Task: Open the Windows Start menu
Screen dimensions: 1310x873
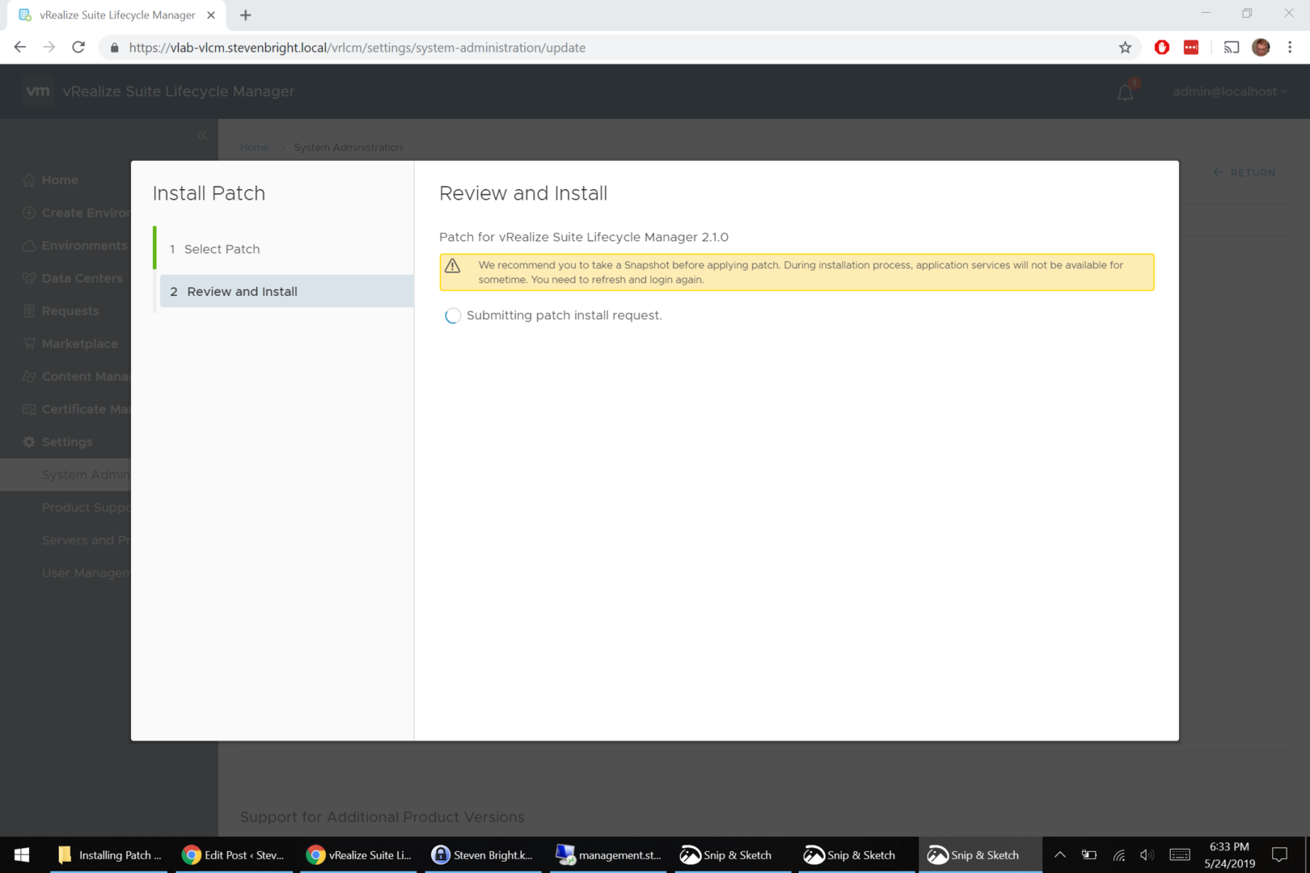Action: pos(22,854)
